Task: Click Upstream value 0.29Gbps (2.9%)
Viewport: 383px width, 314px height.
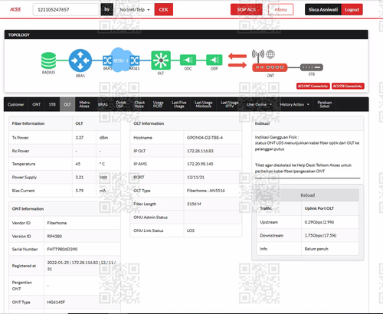Action: point(319,222)
